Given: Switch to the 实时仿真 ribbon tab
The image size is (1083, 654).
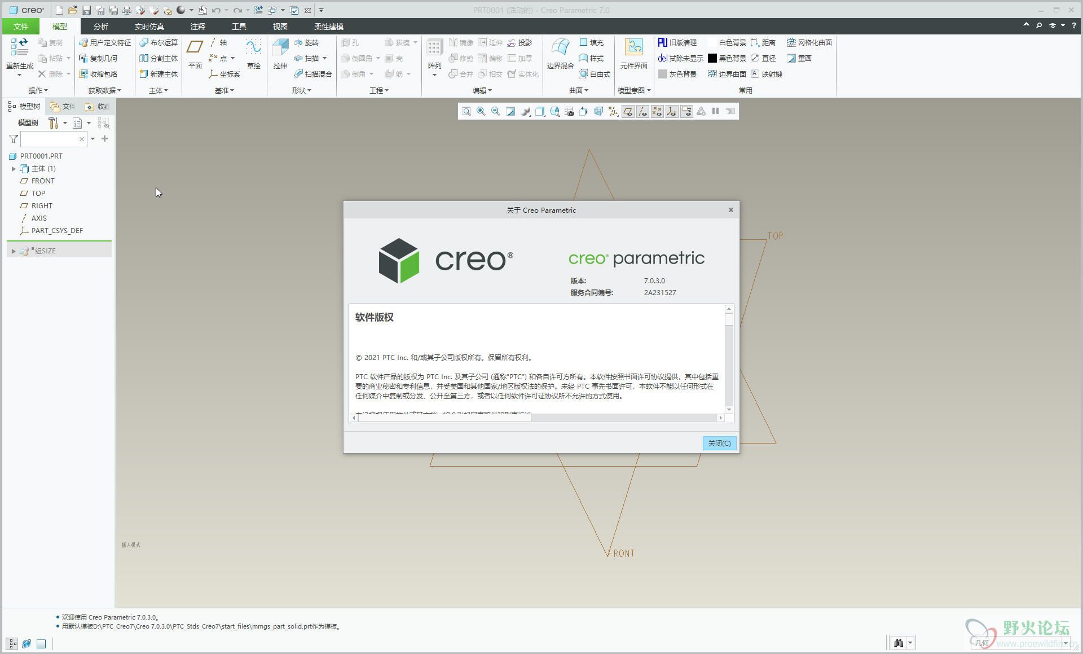Looking at the screenshot, I should 149,27.
